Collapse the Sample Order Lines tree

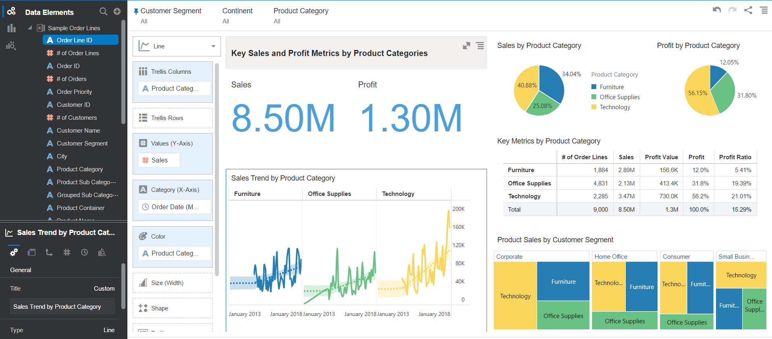[x=30, y=28]
